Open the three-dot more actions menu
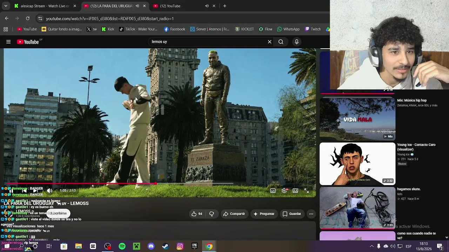Viewport: 449px width, 252px height. [x=311, y=214]
